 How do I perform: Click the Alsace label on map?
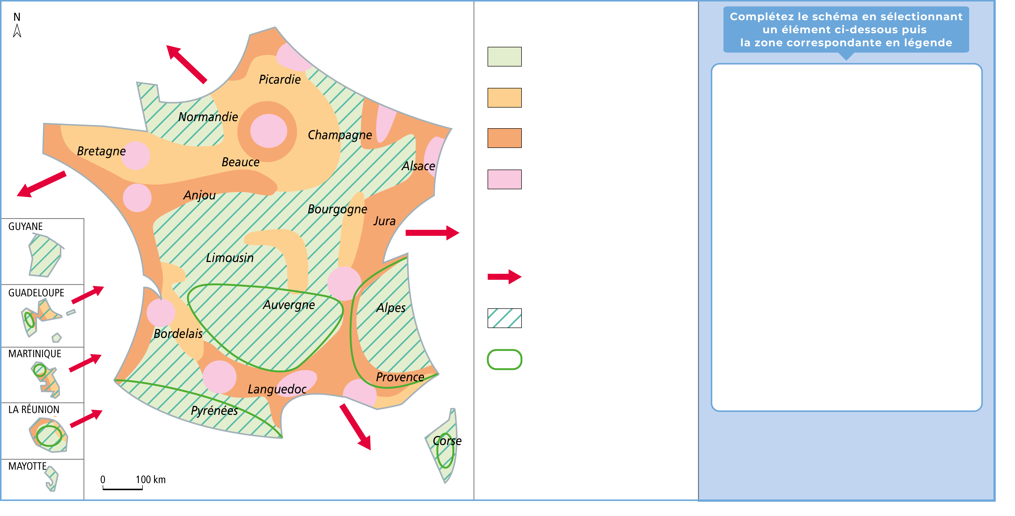click(x=419, y=166)
